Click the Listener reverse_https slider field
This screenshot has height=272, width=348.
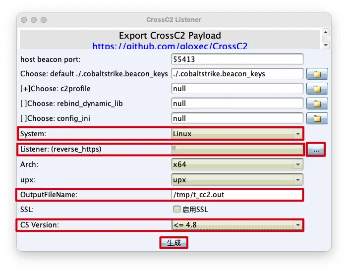(x=236, y=149)
